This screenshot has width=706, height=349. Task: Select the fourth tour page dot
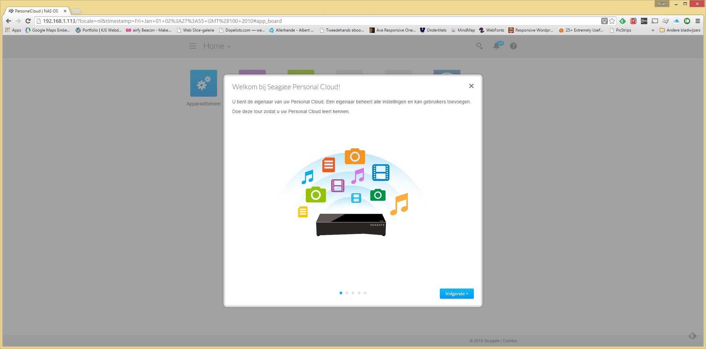pyautogui.click(x=359, y=293)
